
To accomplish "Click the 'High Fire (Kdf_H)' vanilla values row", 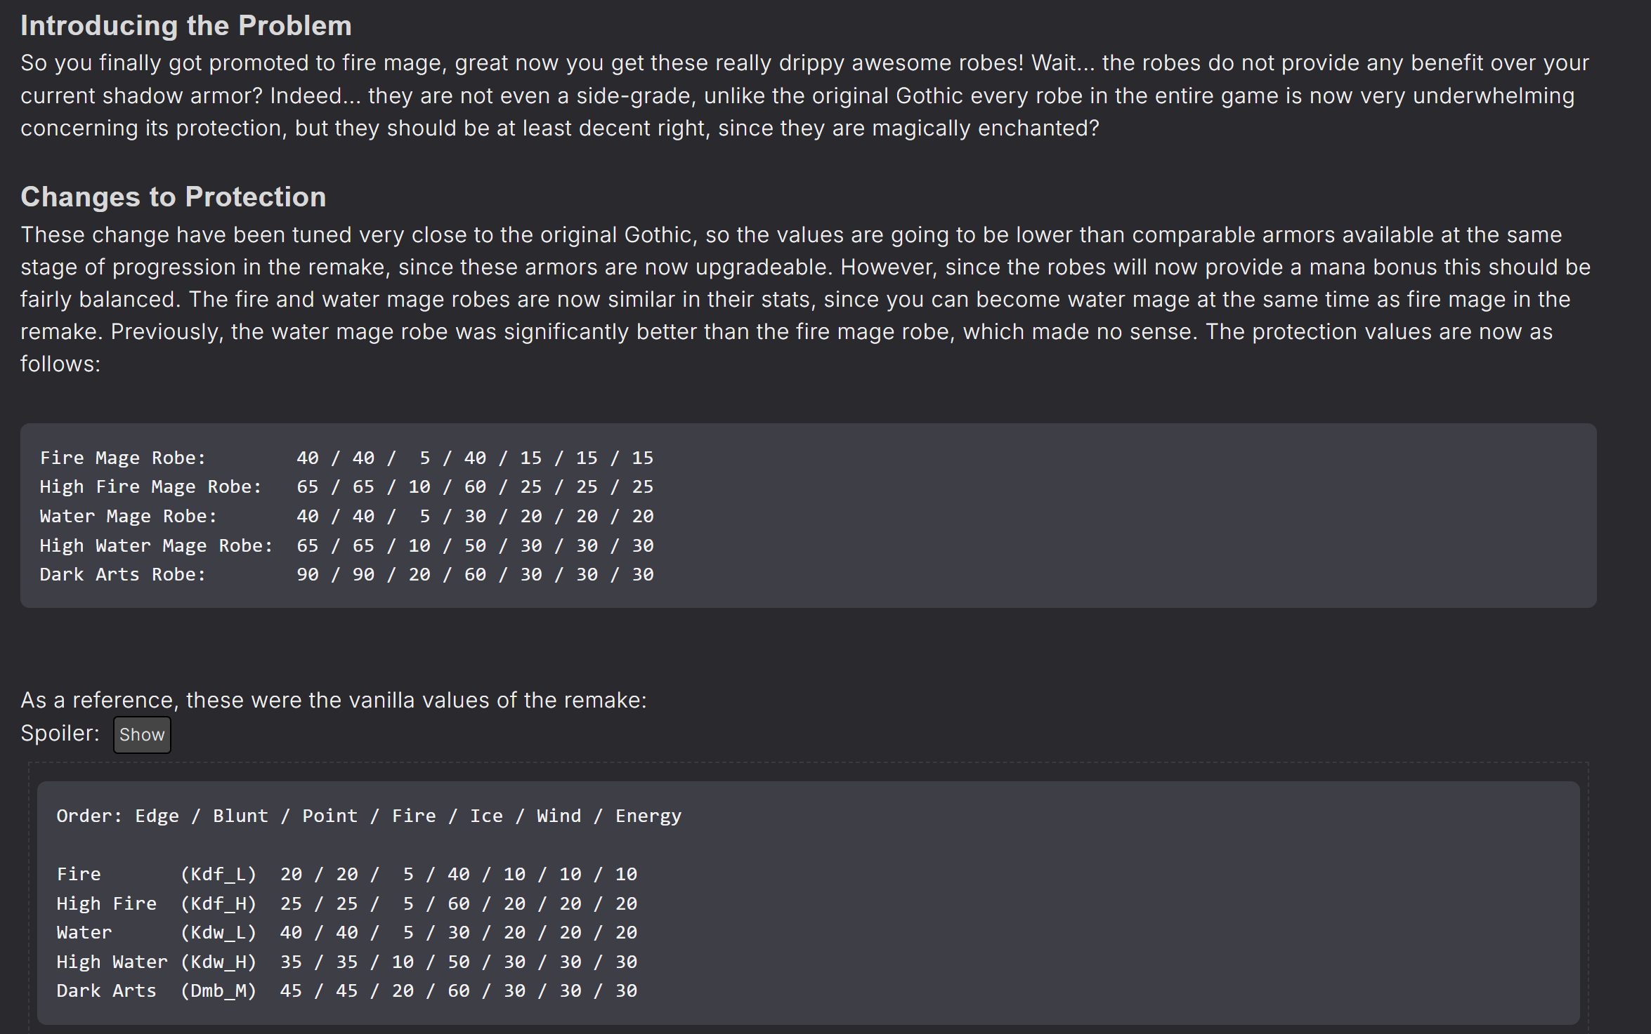I will pos(347,903).
